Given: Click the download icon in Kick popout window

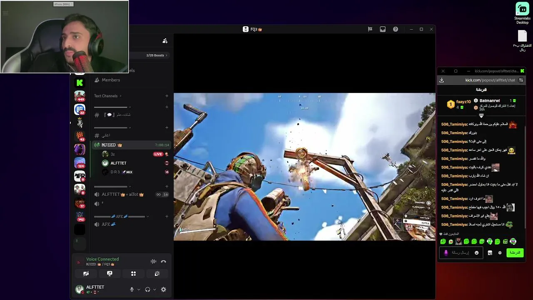Looking at the screenshot, I should (442, 80).
